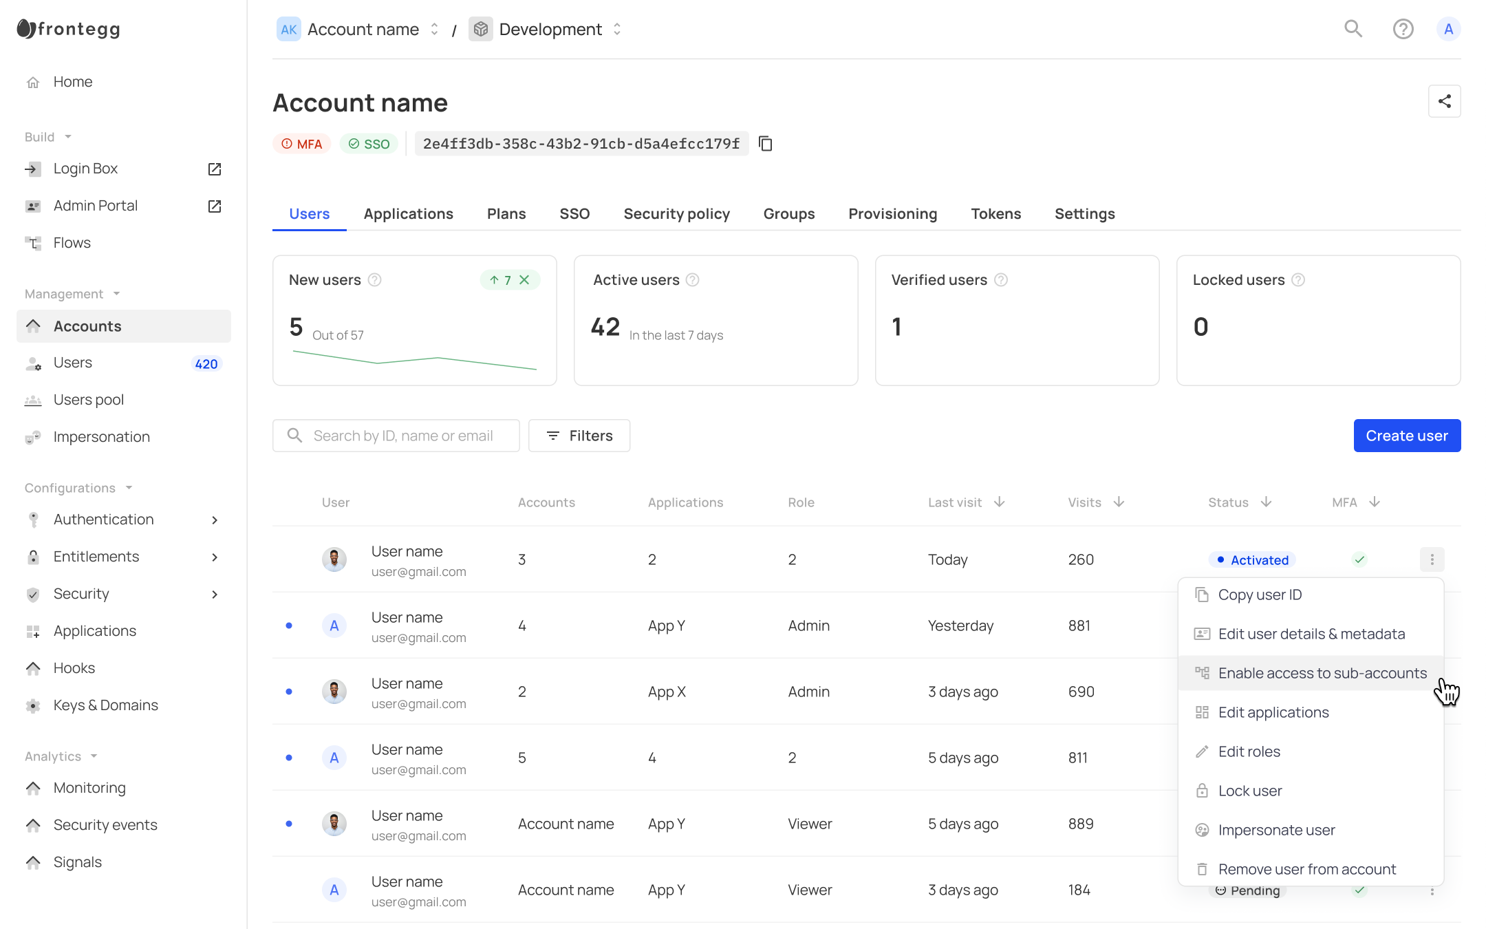Open the Account name switcher dropdown
Screen dimensions: 1486x929
pyautogui.click(x=435, y=29)
